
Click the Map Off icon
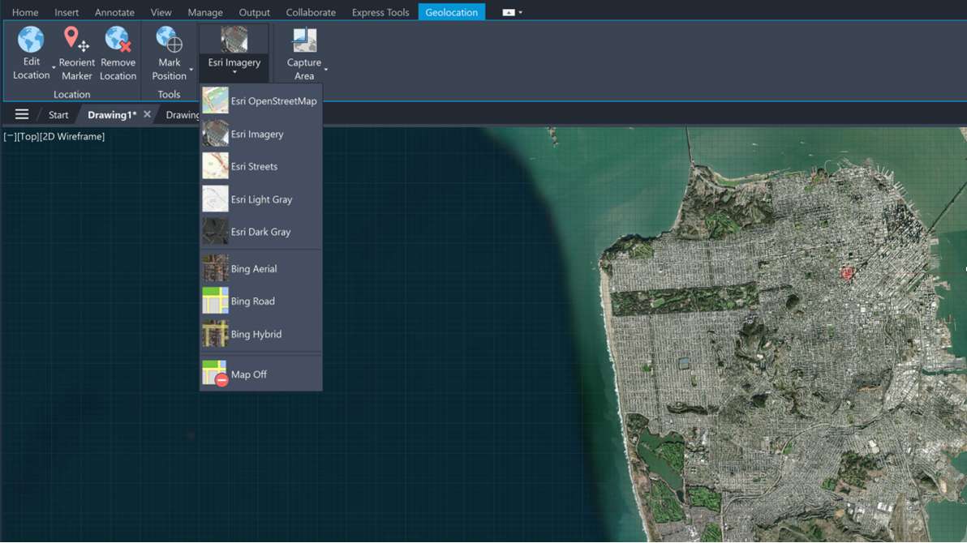215,374
